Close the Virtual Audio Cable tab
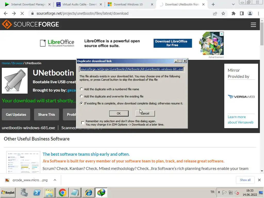Screen dimensions: 264x198 tap(101, 5)
